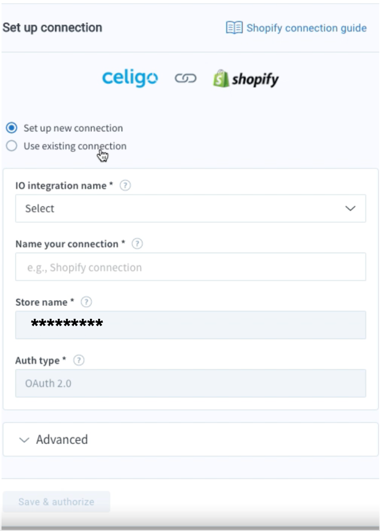Open the Shopify connection guide
380x531 pixels.
pos(305,27)
